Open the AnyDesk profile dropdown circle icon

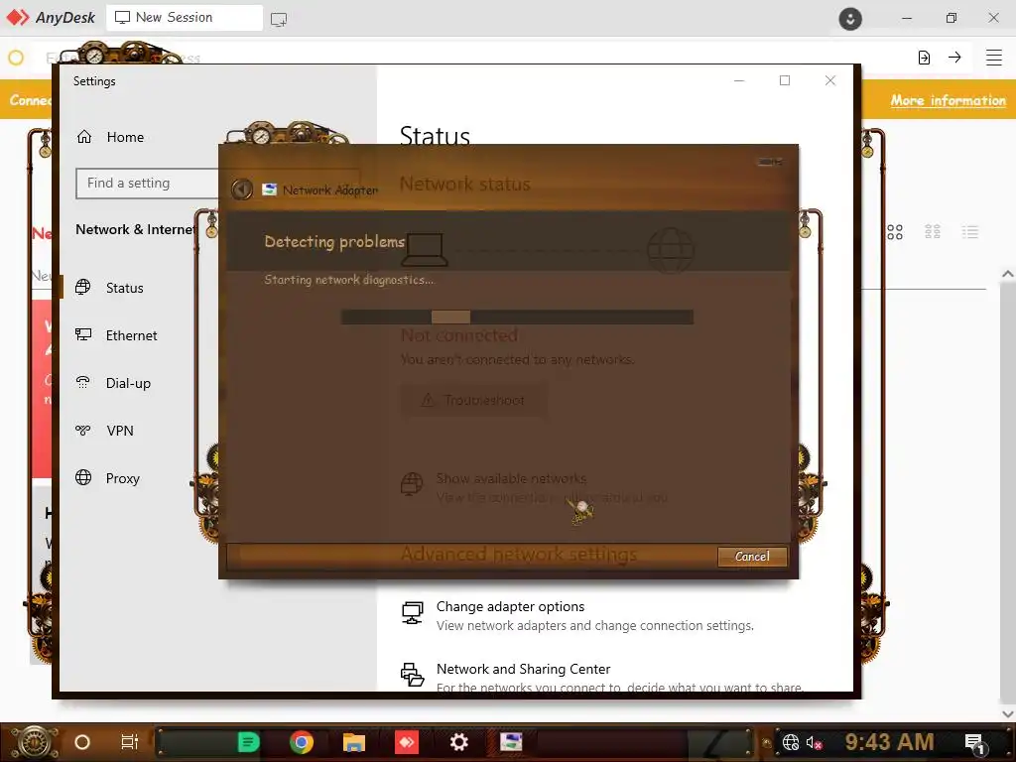point(850,18)
